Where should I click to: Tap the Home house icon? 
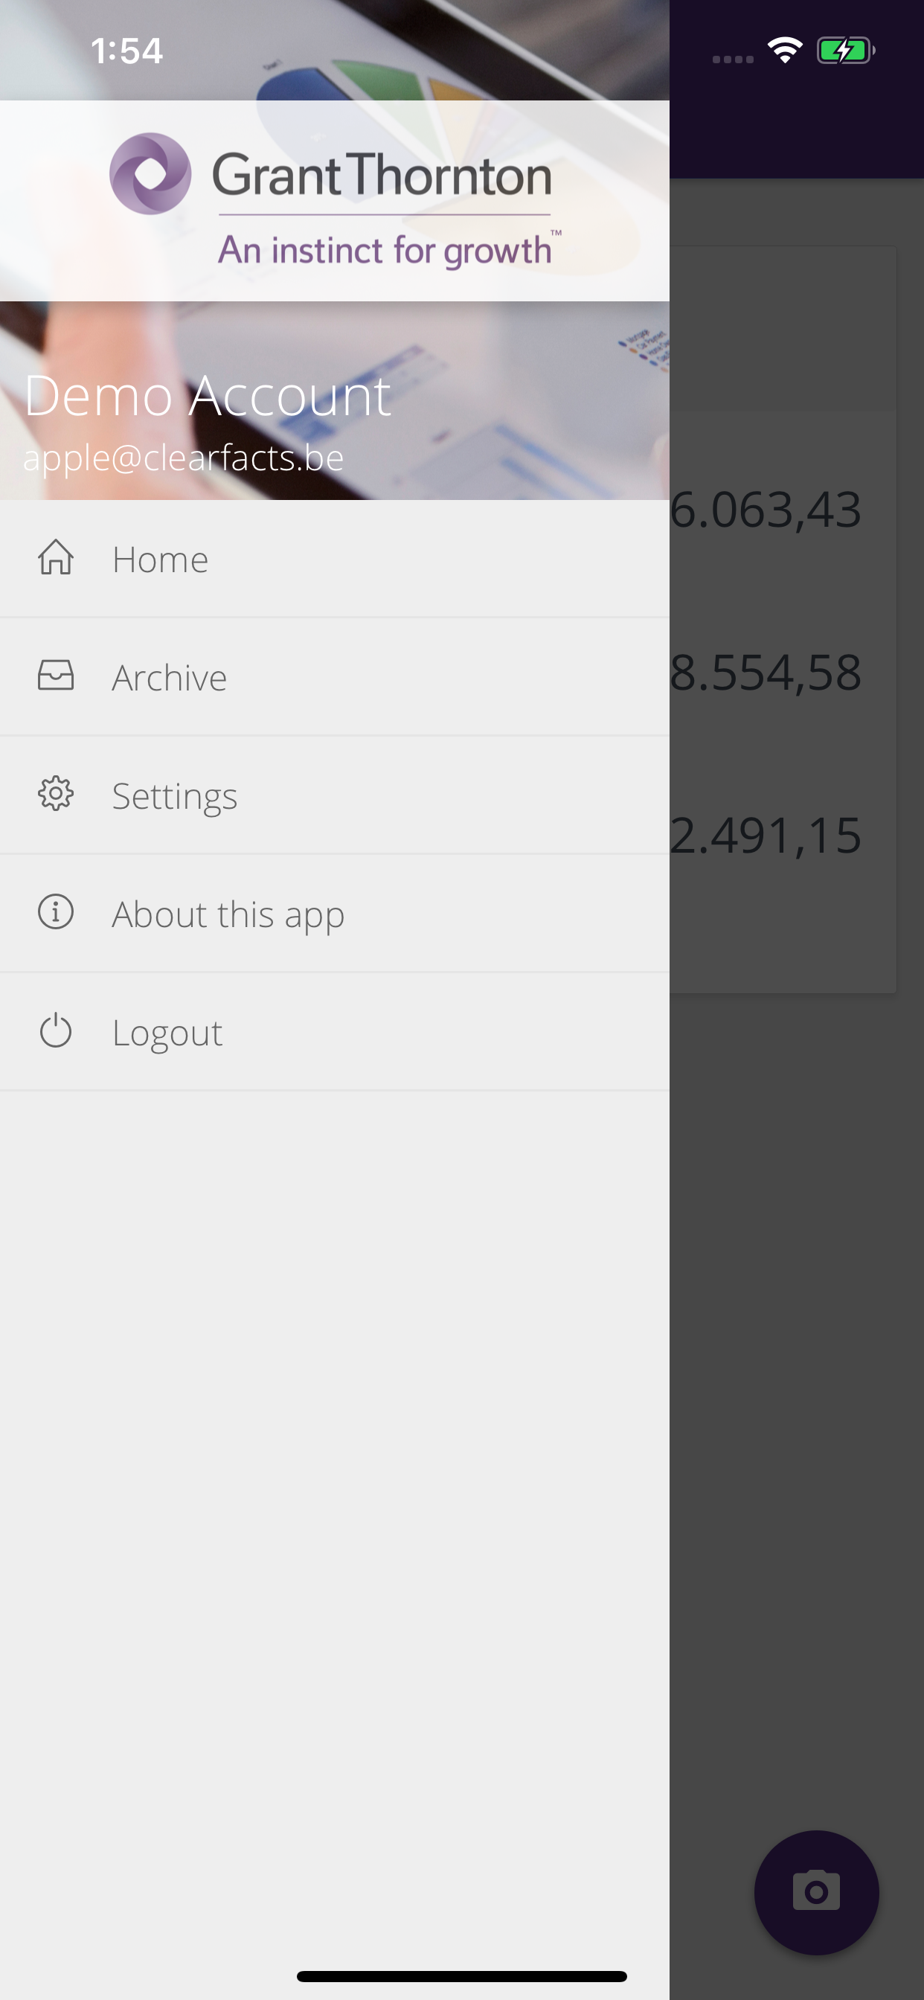[56, 558]
